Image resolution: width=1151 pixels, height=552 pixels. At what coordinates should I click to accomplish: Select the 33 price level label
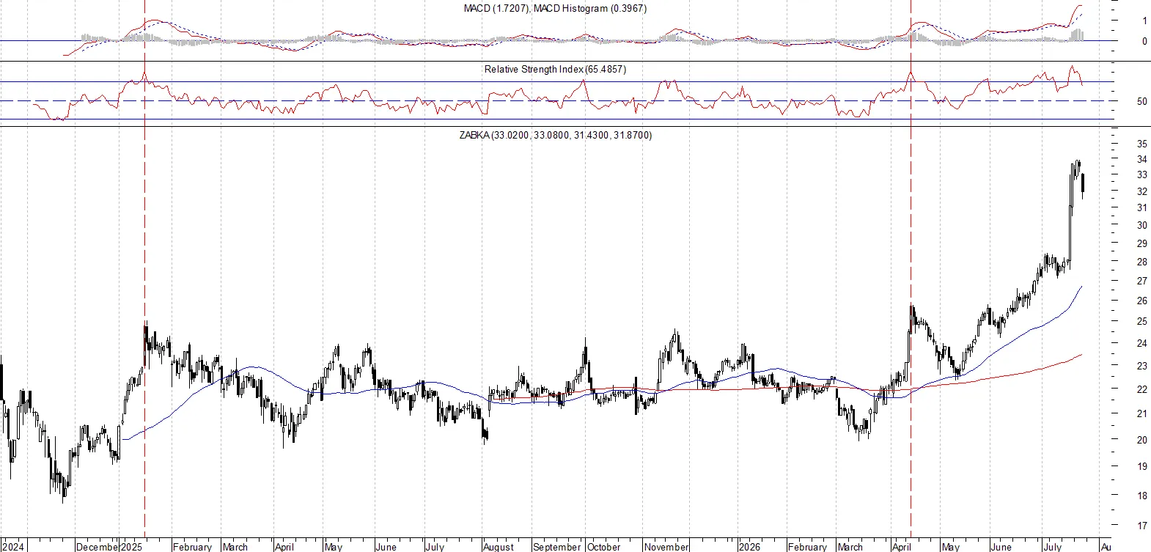click(x=1142, y=175)
